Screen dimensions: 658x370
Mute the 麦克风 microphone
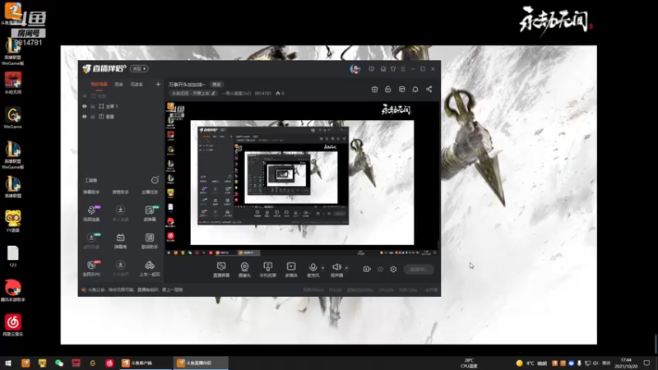[x=313, y=270]
